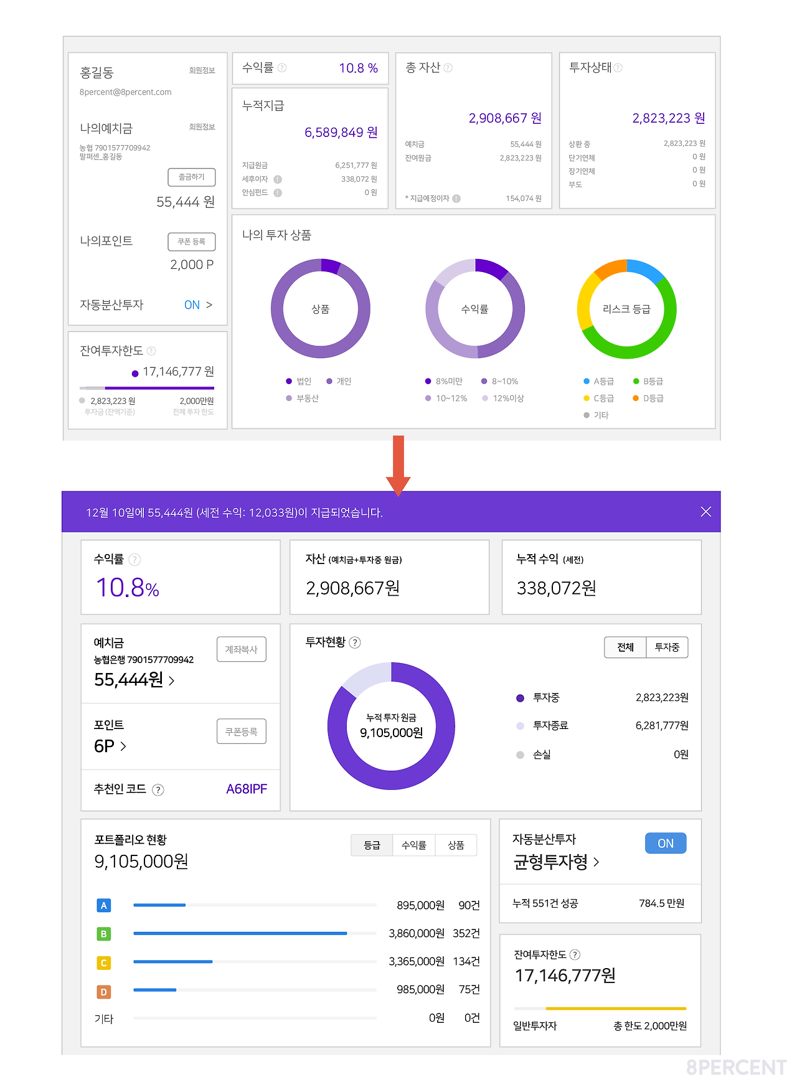Click the yellow C grade badge

point(104,962)
